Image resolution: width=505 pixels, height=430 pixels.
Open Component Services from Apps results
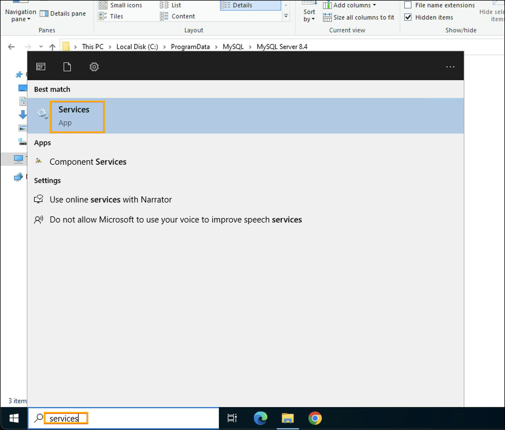tap(88, 162)
